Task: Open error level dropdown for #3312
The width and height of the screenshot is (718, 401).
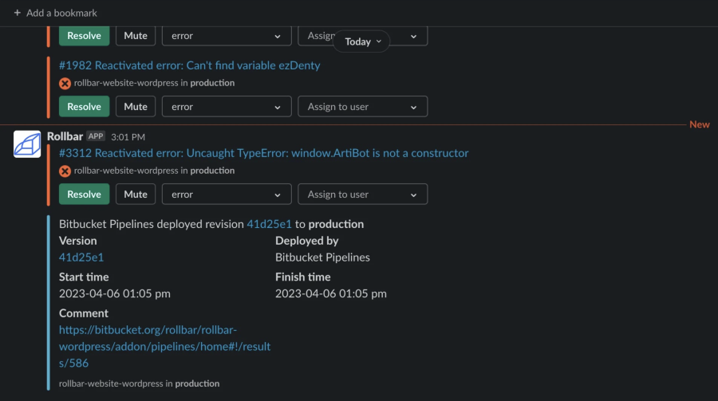Action: pos(227,194)
